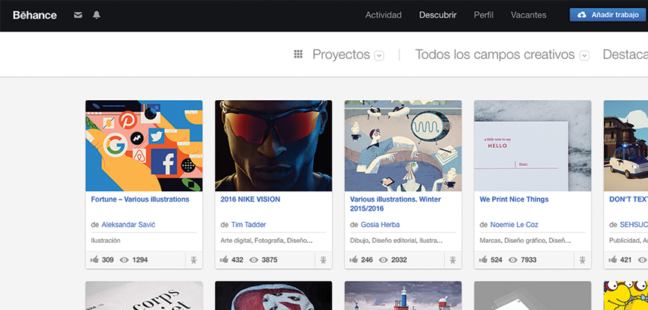Click thumbs-up icon on Fortune illustrations card
Viewport: 648px width, 310px height.
point(94,260)
